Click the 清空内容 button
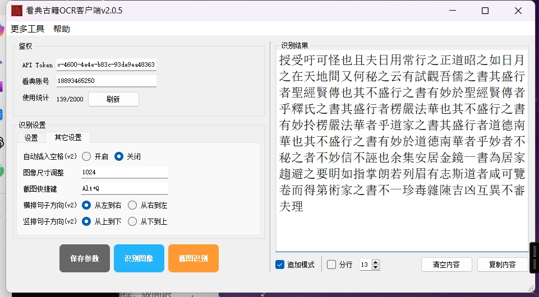The width and height of the screenshot is (539, 297). [x=446, y=264]
